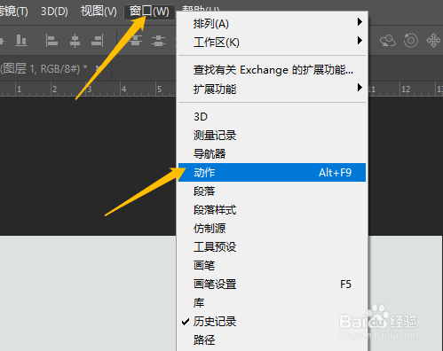This screenshot has height=351, width=443.
Task: Click the align right edges icon
Action: (98, 41)
